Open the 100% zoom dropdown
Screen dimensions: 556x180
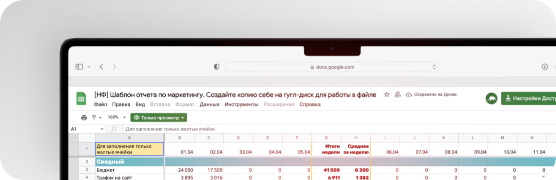point(117,117)
